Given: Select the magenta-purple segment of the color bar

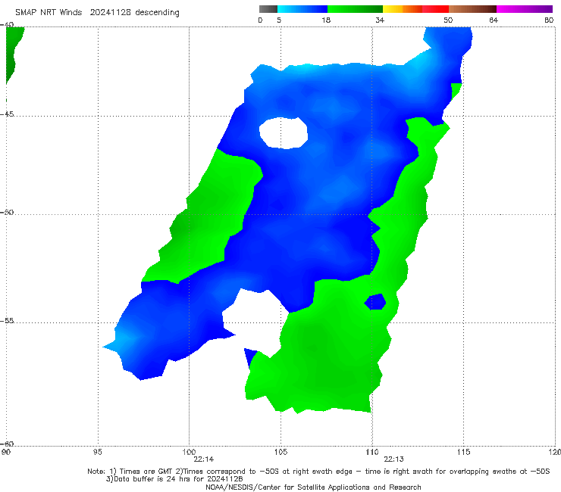Looking at the screenshot, I should pyautogui.click(x=525, y=9).
